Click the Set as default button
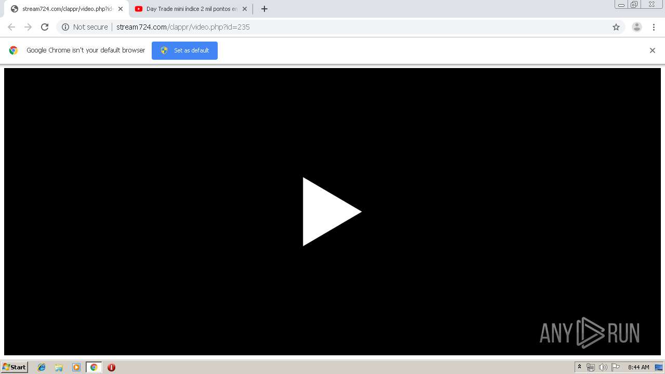The width and height of the screenshot is (665, 374). coord(184,50)
